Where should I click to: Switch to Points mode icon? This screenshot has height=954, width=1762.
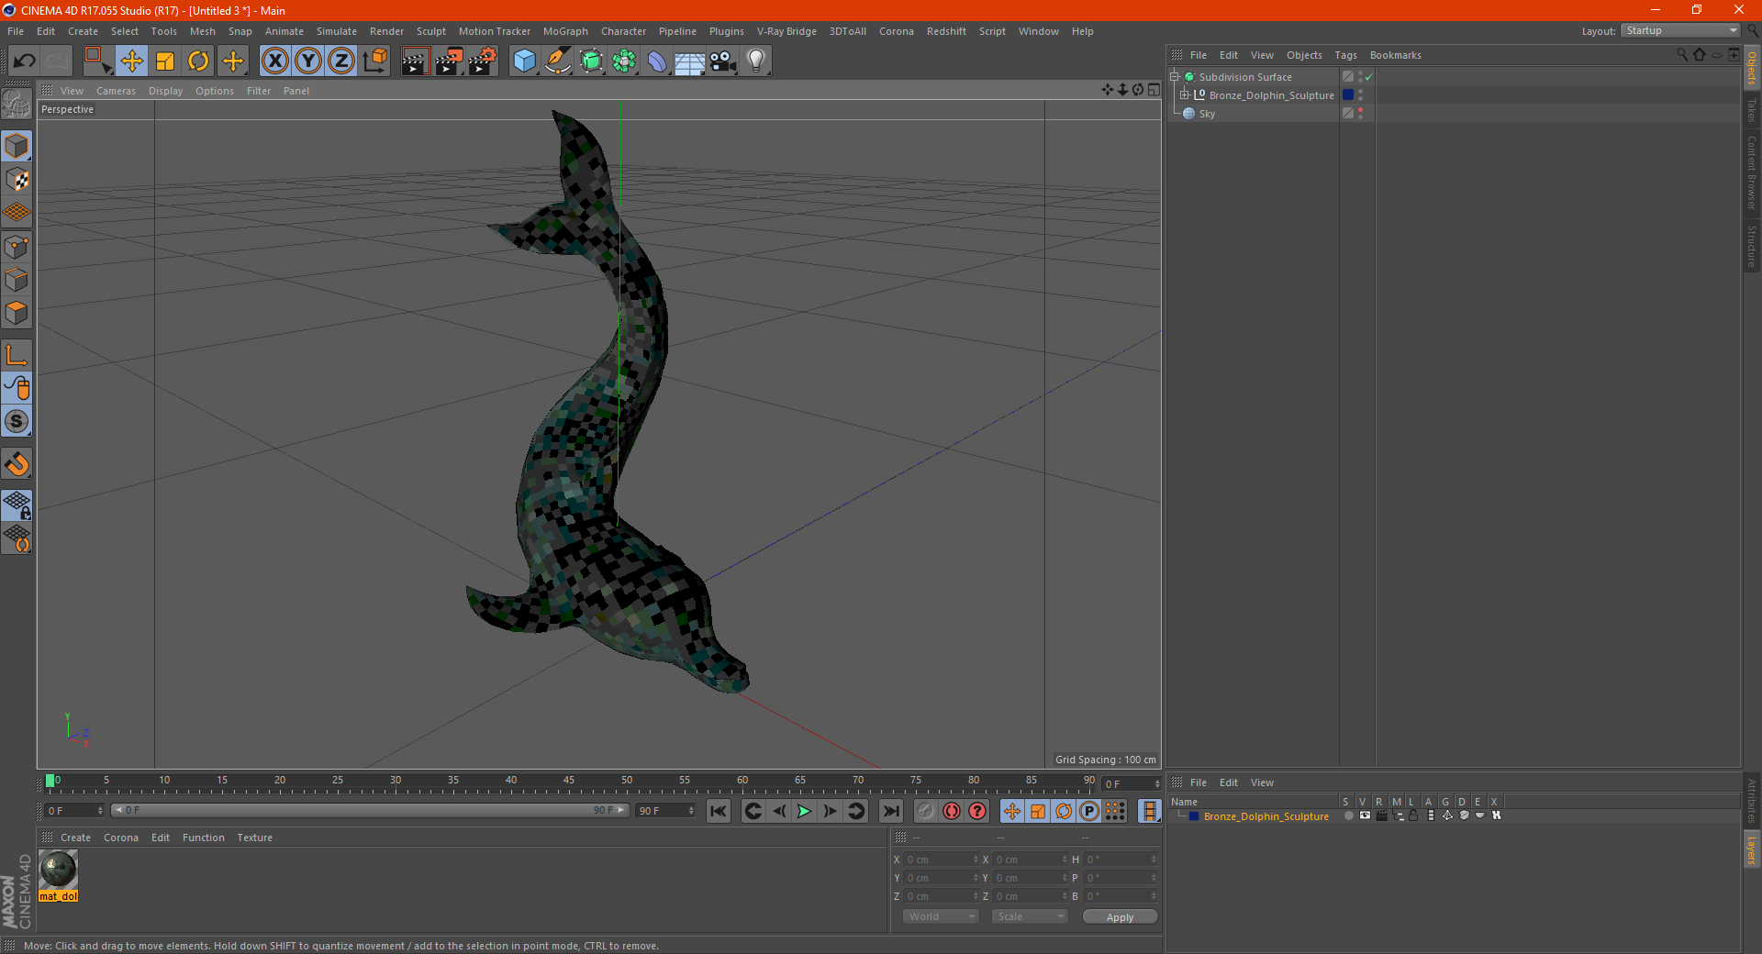[x=17, y=247]
